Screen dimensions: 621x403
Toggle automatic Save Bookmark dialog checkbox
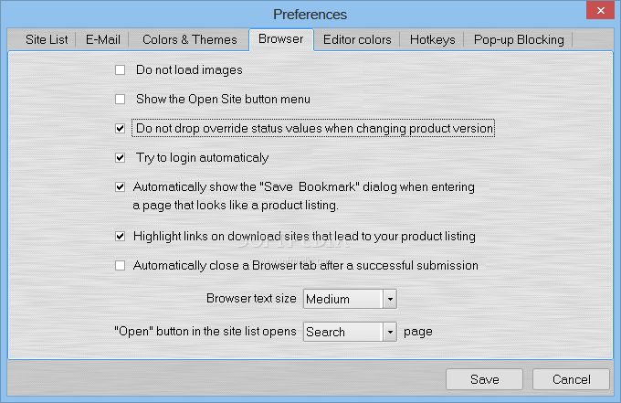tap(120, 187)
